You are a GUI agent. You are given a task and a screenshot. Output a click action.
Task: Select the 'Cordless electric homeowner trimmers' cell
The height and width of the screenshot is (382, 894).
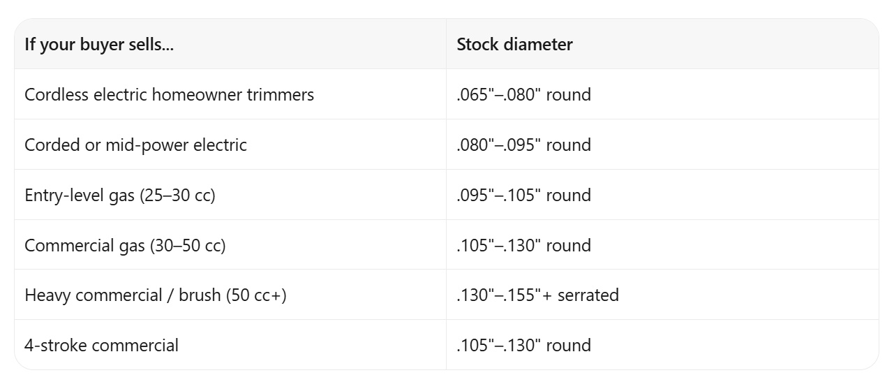coord(230,94)
